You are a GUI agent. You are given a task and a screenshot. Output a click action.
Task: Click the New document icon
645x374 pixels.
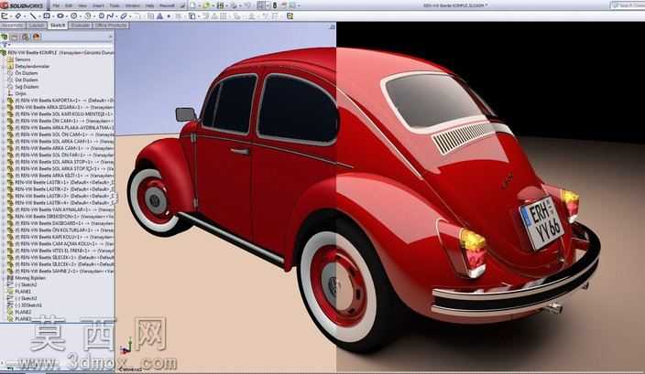[x=193, y=5]
